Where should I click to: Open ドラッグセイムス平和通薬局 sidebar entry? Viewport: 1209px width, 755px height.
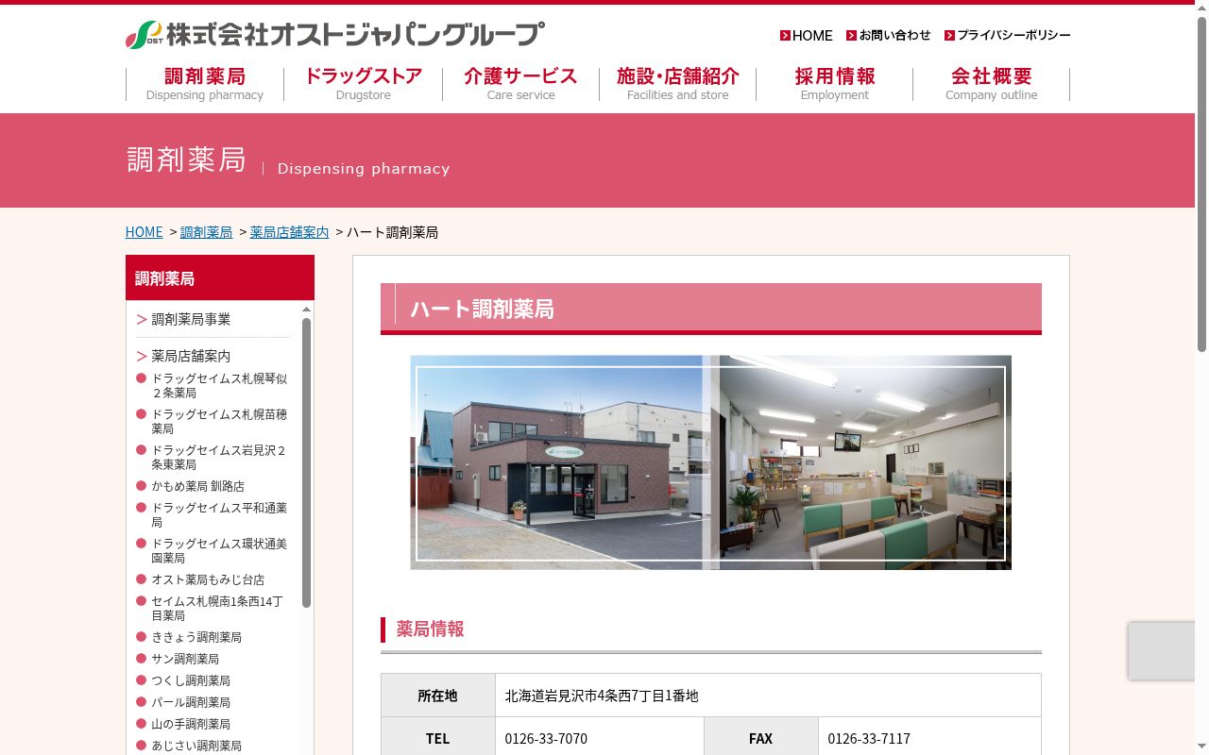point(219,514)
